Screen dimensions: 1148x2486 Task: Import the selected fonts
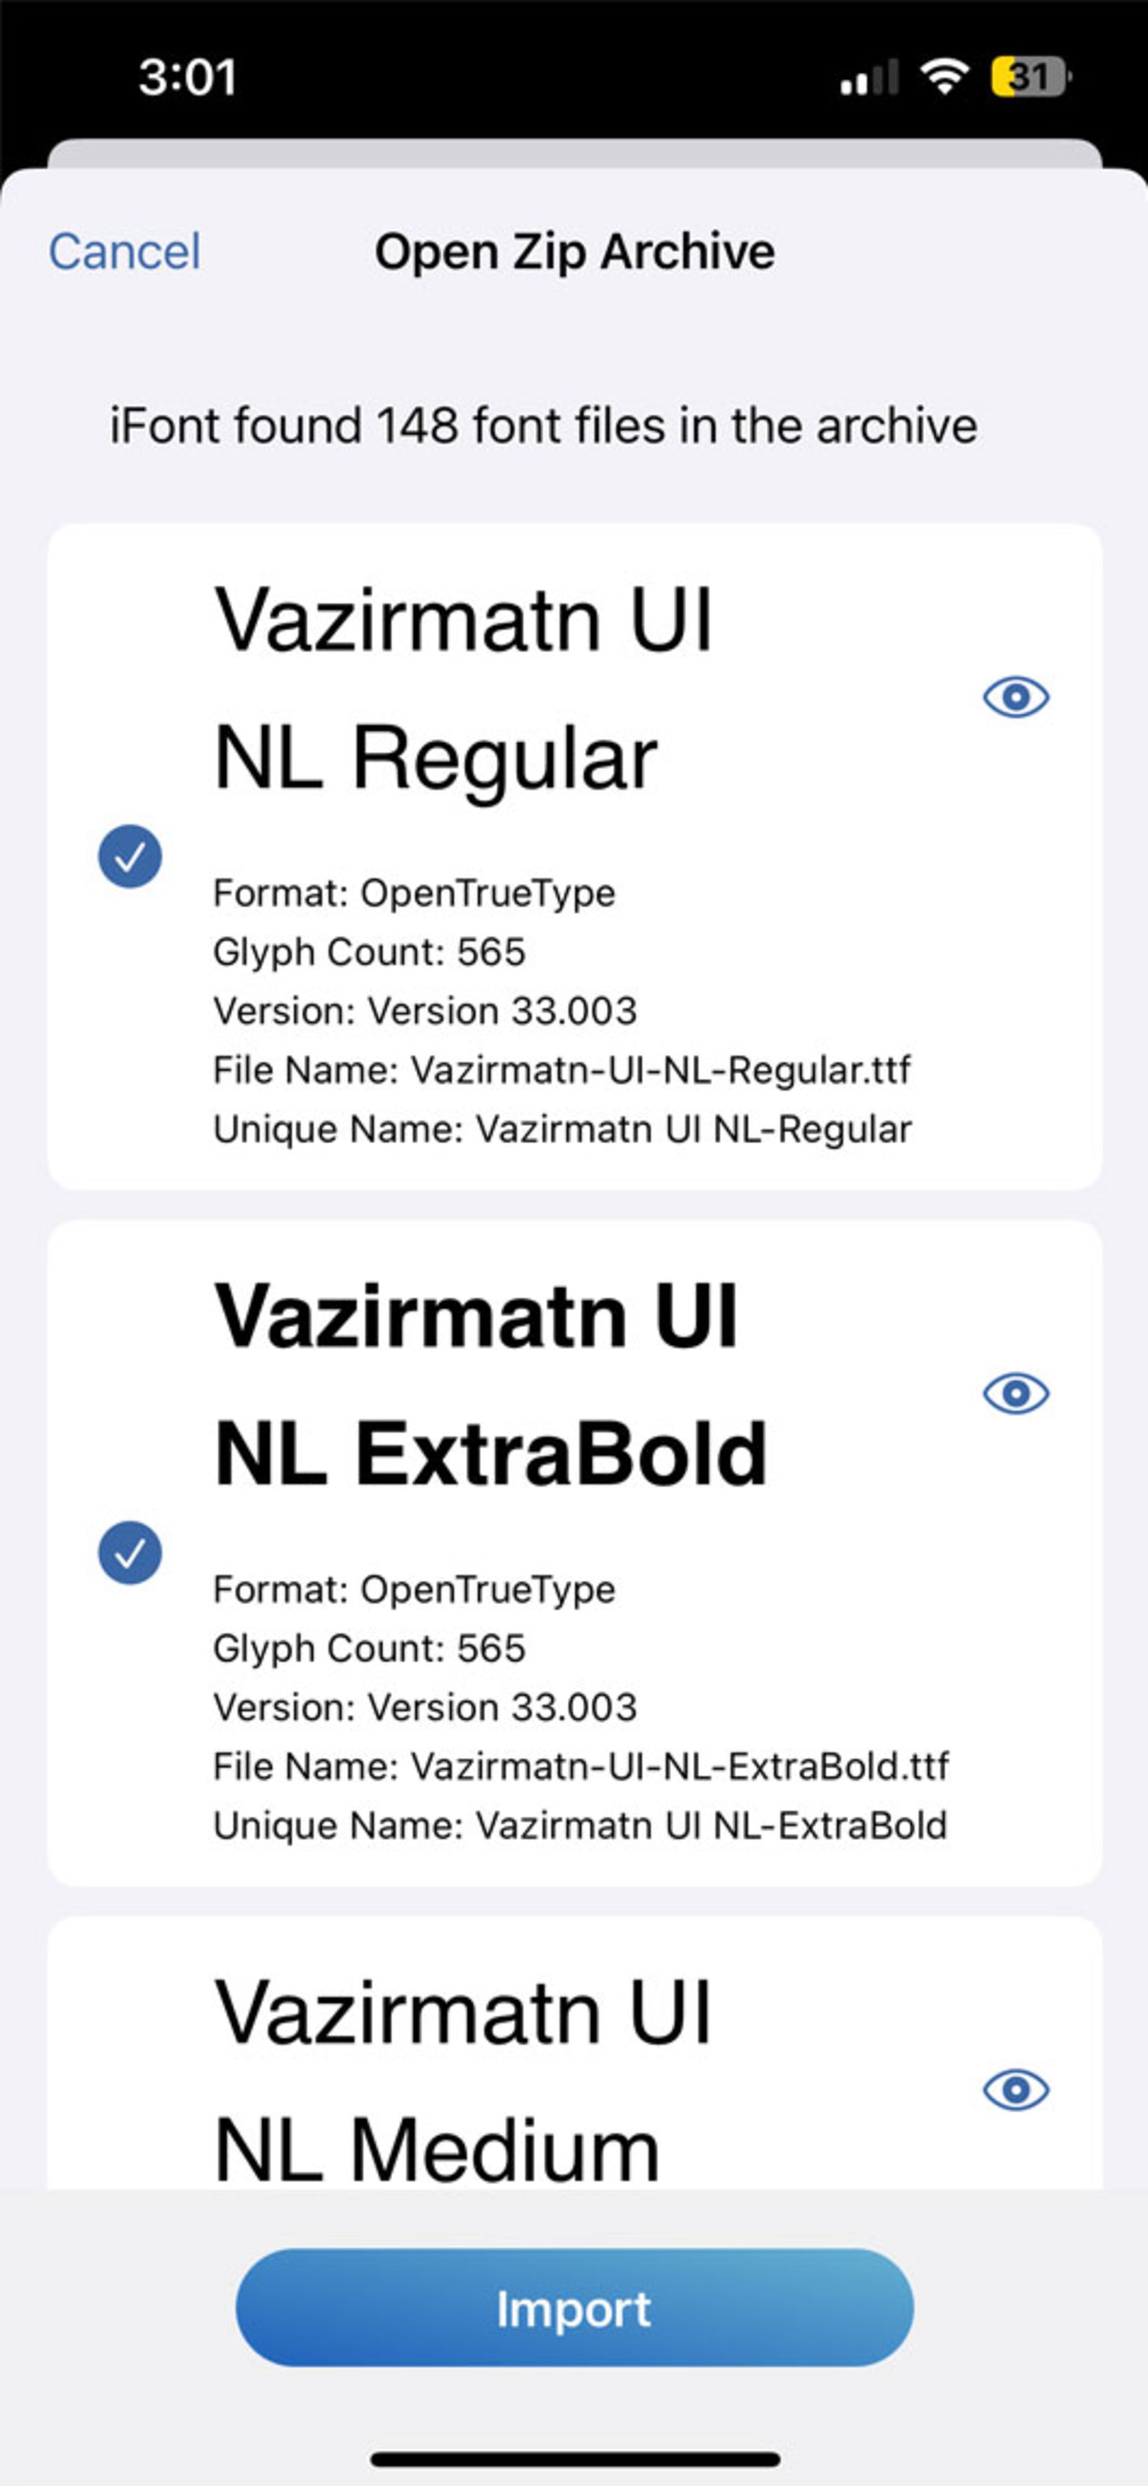tap(574, 2308)
